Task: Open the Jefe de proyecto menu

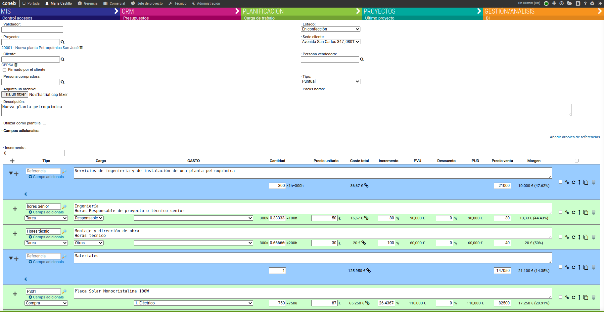Action: pos(147,3)
